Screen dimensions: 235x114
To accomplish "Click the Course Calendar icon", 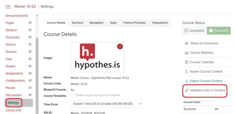I will point(187,62).
